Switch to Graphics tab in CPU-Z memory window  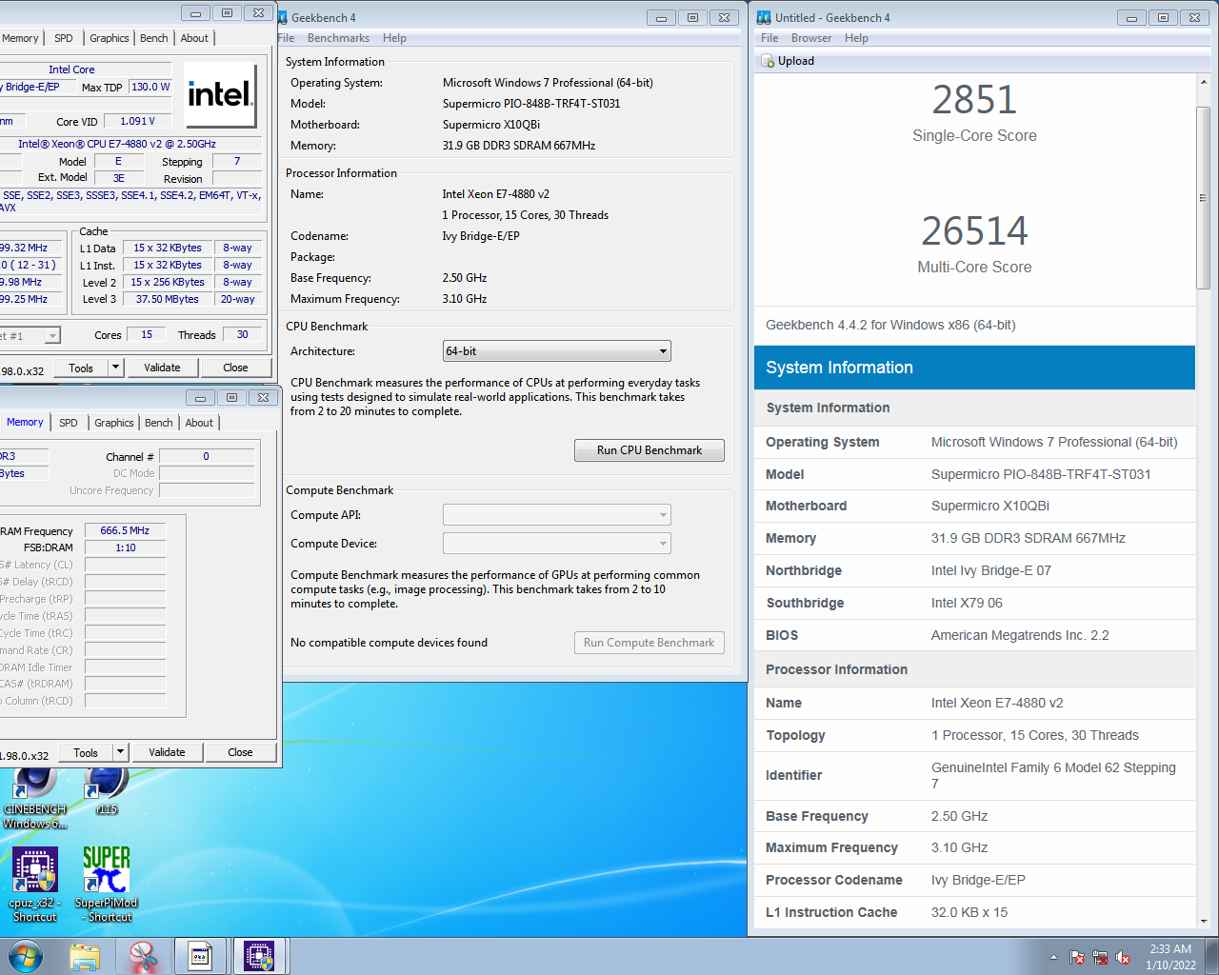114,423
